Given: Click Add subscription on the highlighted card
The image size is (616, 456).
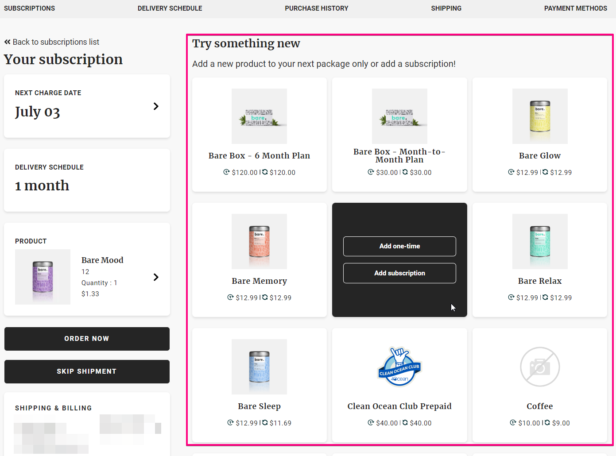Looking at the screenshot, I should pyautogui.click(x=399, y=273).
